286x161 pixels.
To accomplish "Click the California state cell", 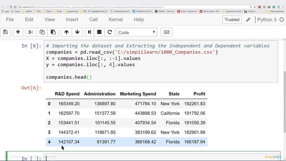I will (170, 113).
